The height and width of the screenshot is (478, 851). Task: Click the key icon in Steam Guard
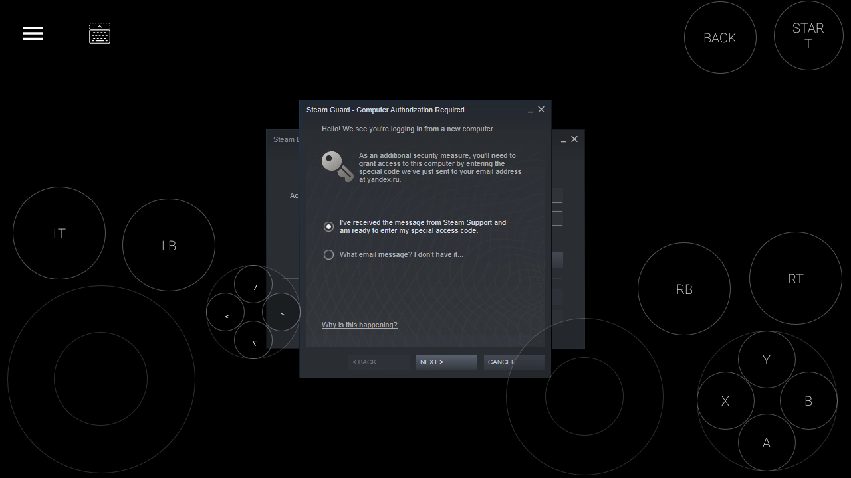(338, 167)
